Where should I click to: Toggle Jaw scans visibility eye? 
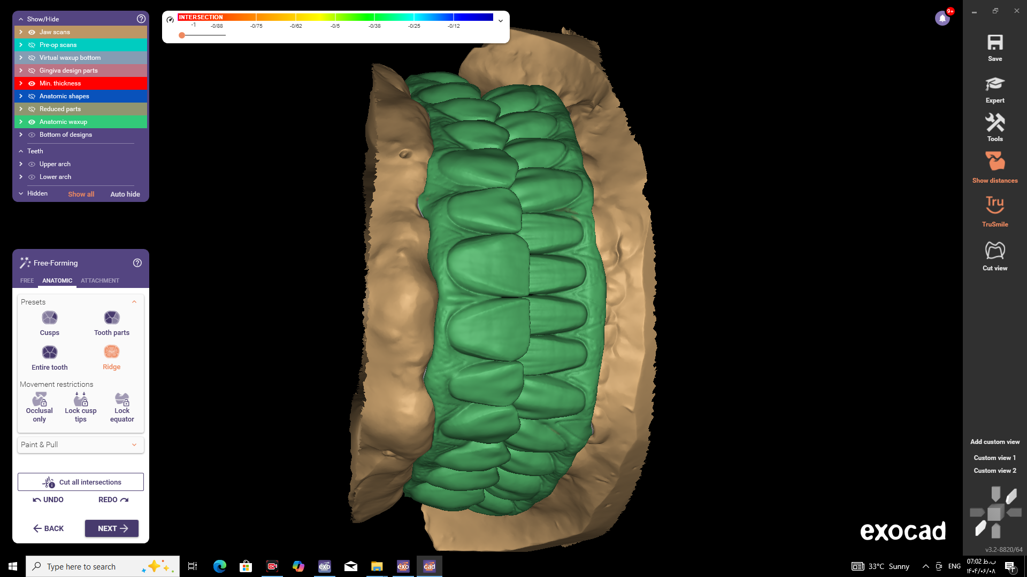click(x=32, y=32)
